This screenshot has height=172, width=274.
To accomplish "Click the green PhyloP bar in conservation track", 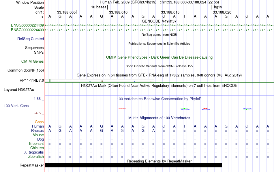I will (x=184, y=109).
